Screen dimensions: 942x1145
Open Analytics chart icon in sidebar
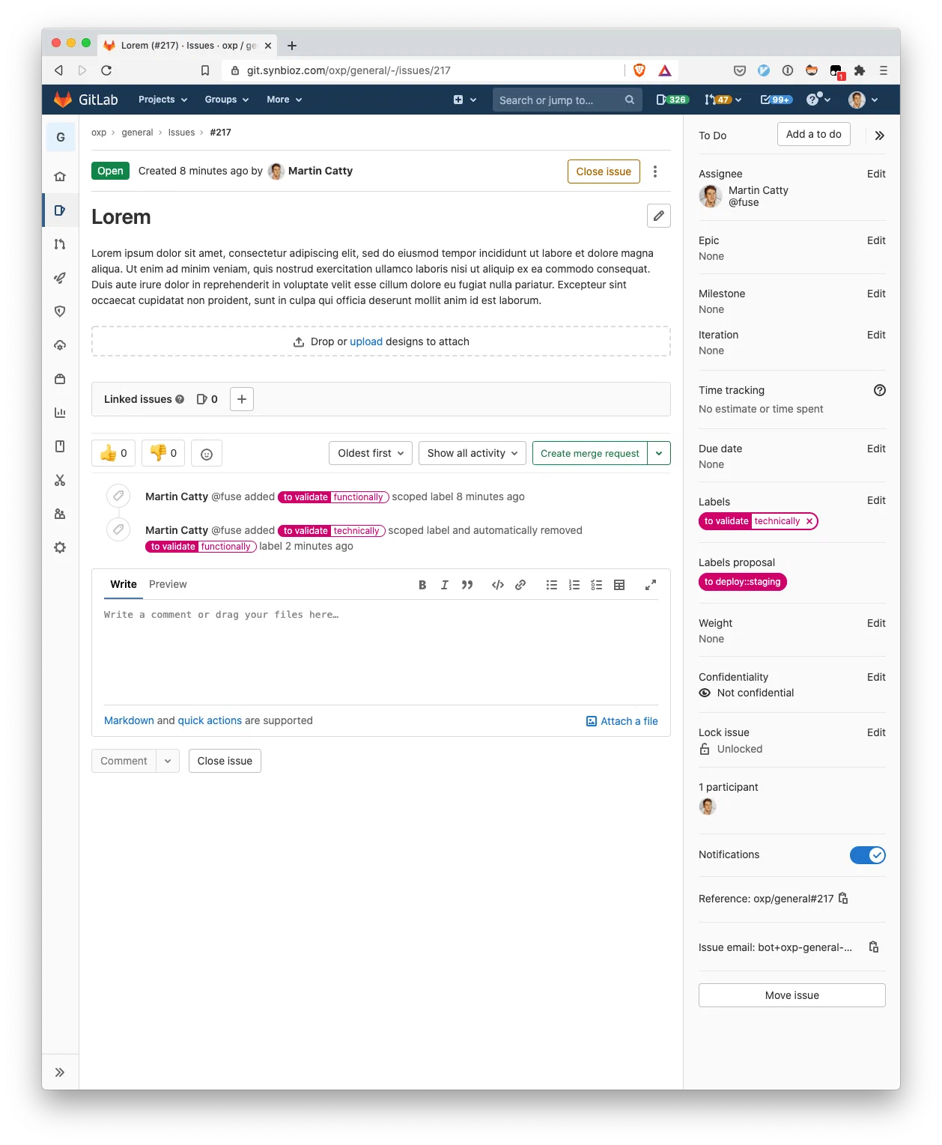tap(60, 413)
